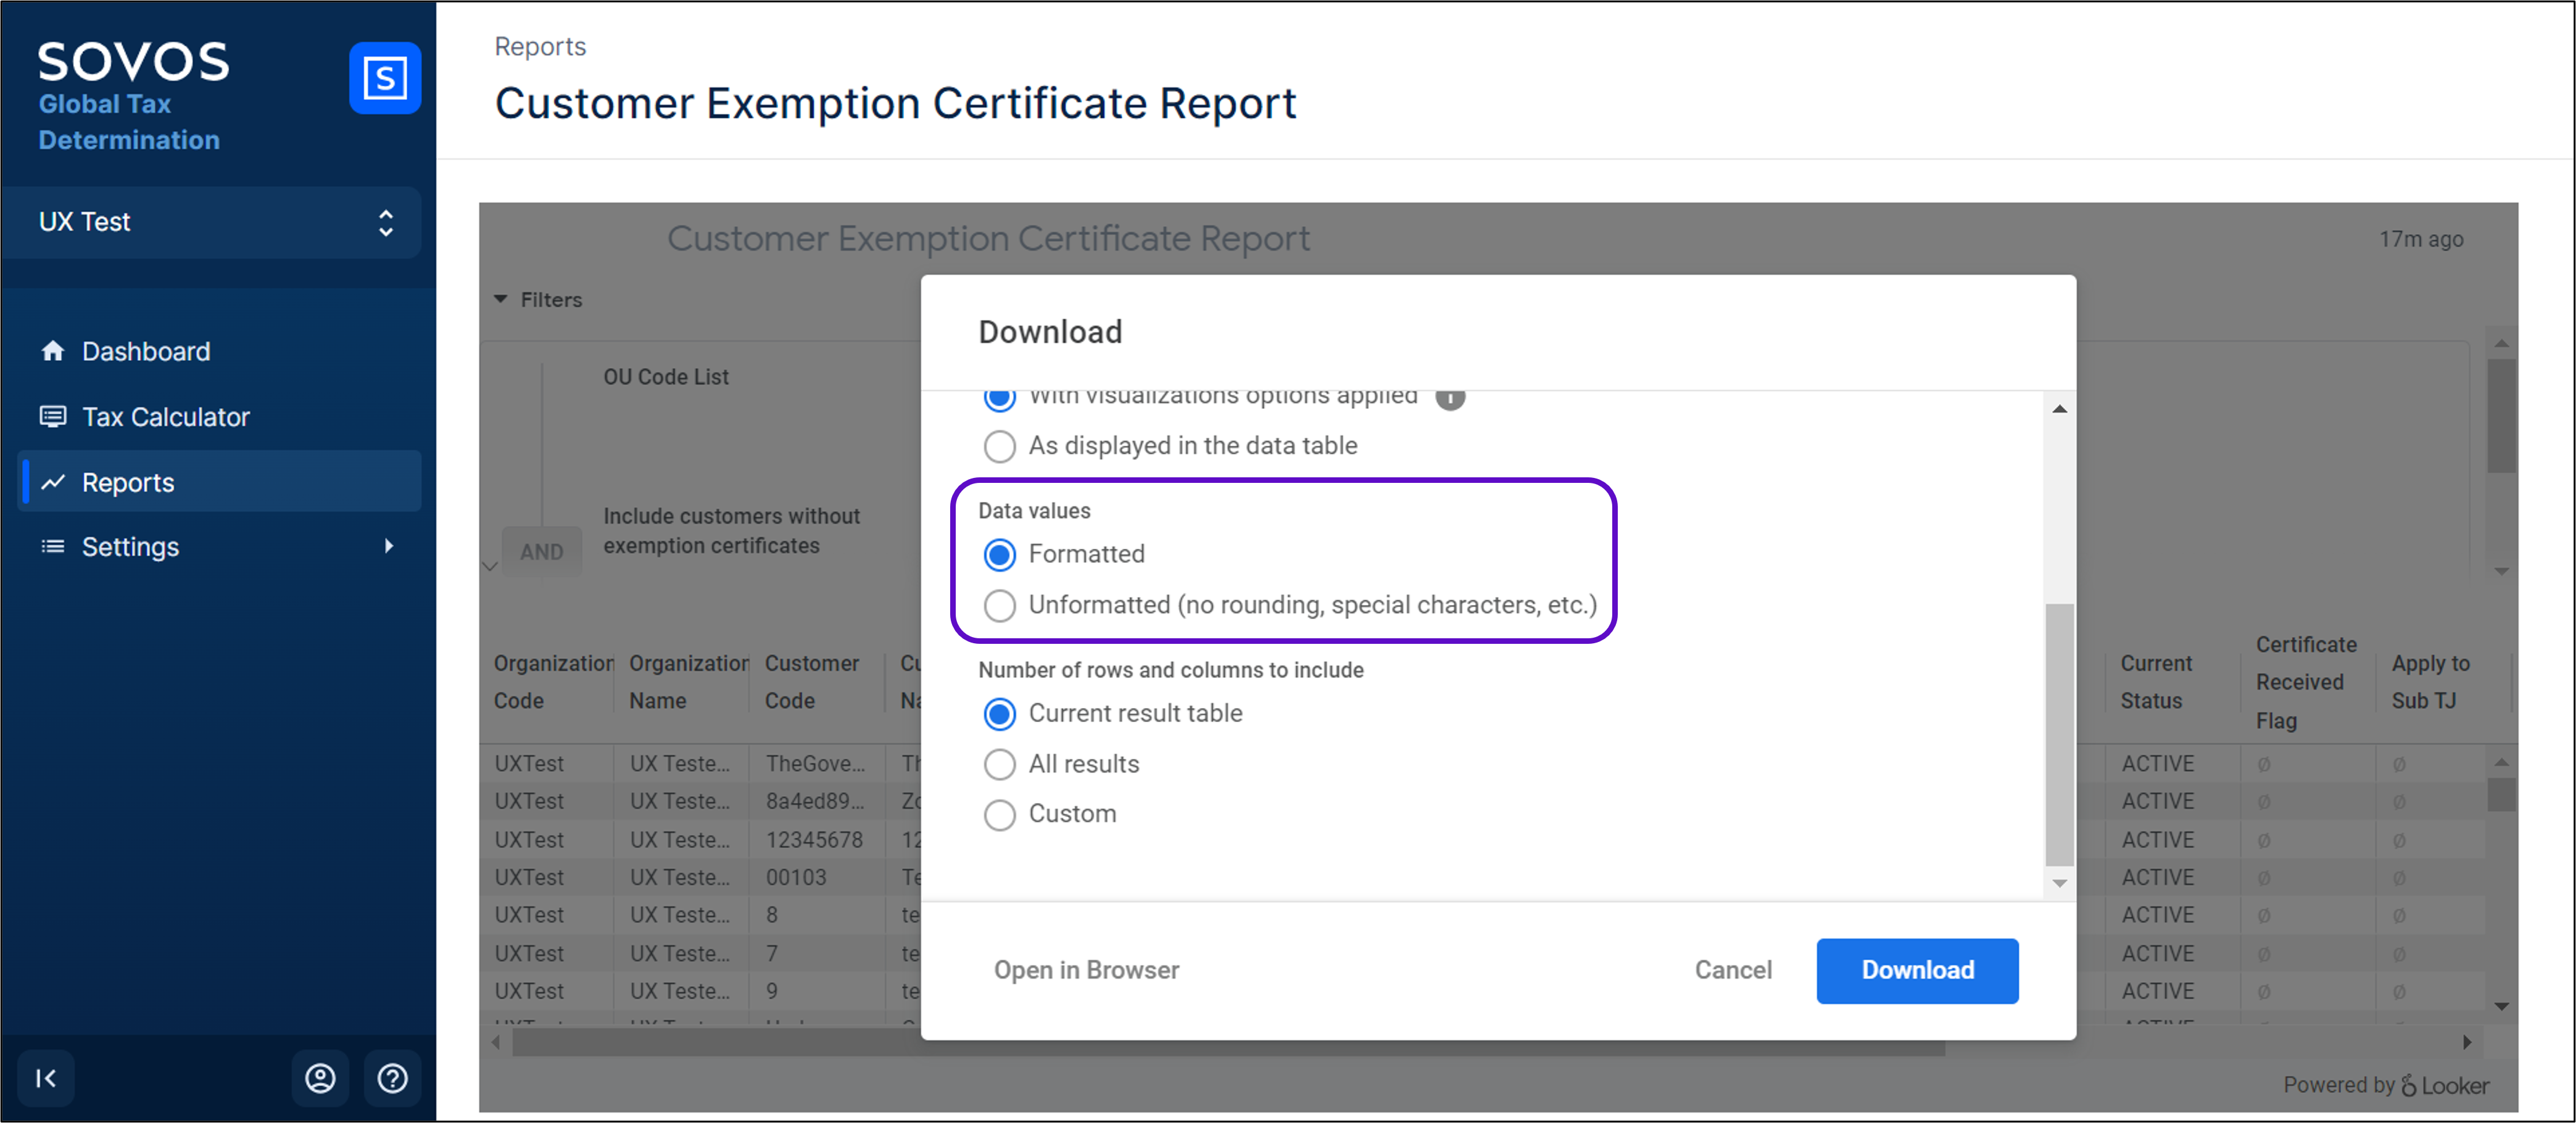Open Tax Calculator menu item
Viewport: 2576px width, 1123px height.
pos(166,417)
